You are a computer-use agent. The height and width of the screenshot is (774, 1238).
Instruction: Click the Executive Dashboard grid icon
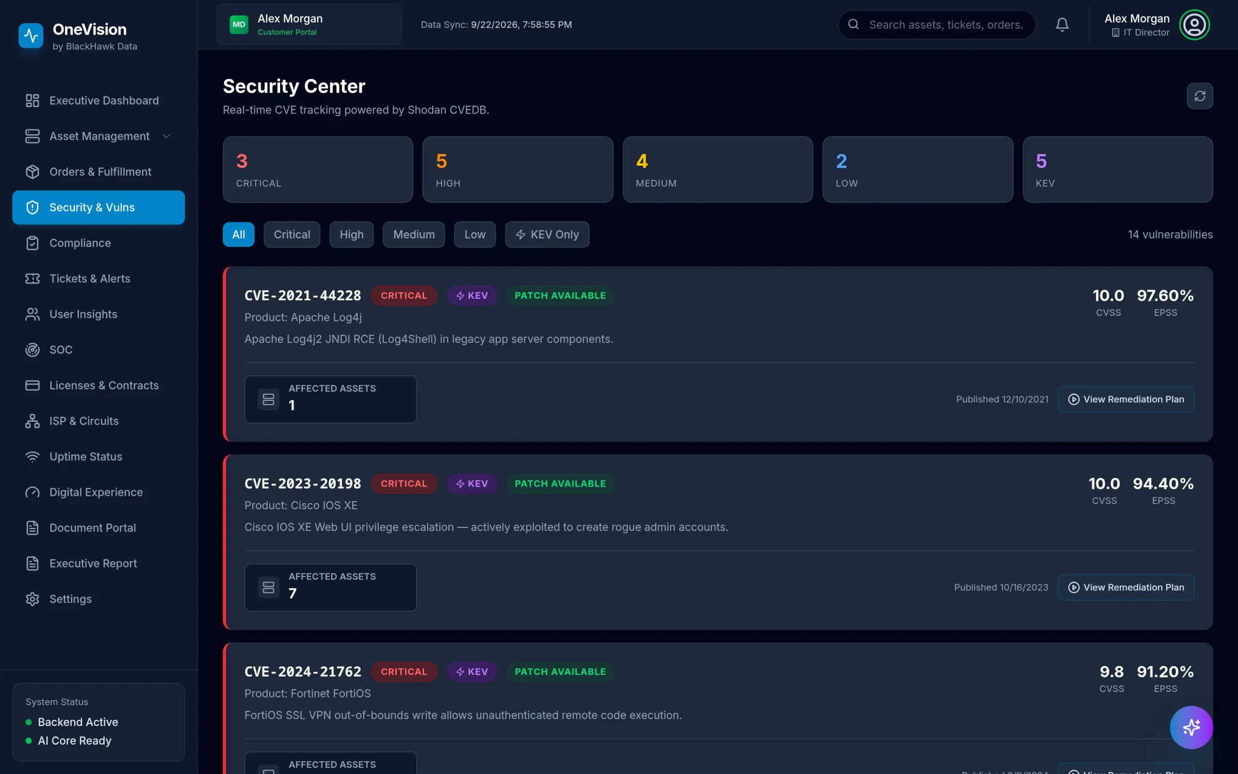(x=32, y=101)
